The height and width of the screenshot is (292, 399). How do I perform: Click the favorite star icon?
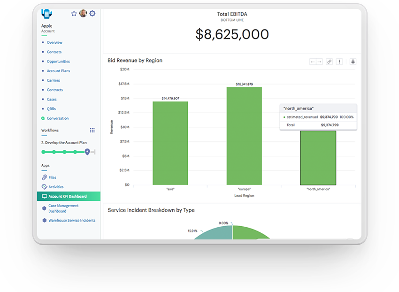pos(74,14)
